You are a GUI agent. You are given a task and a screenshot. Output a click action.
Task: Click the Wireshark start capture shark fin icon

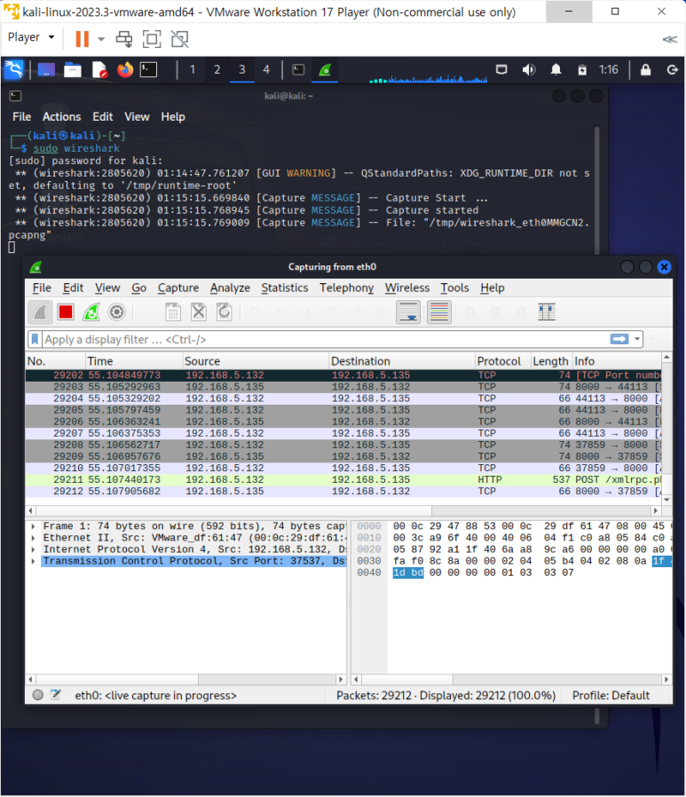click(x=40, y=312)
